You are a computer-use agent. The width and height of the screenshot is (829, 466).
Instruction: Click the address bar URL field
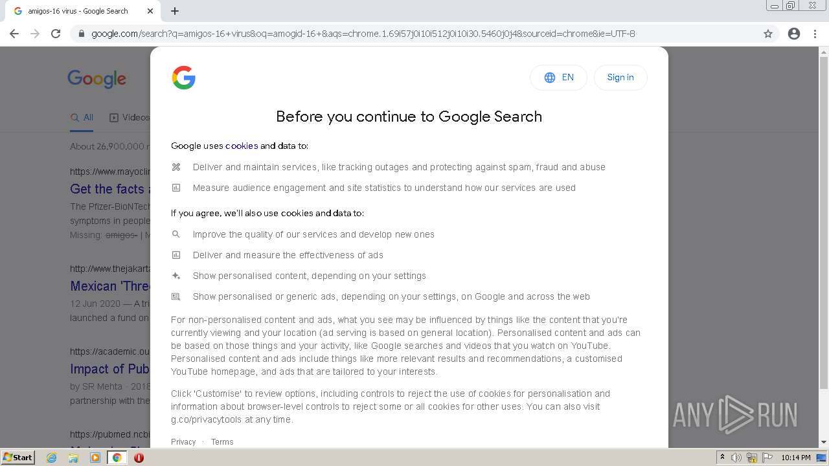(363, 34)
